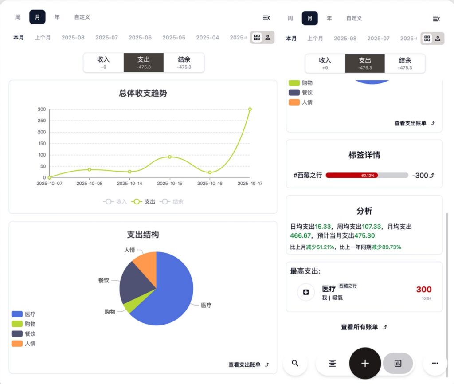Click 查看所有账单 link
The image size is (454, 384).
(x=364, y=327)
